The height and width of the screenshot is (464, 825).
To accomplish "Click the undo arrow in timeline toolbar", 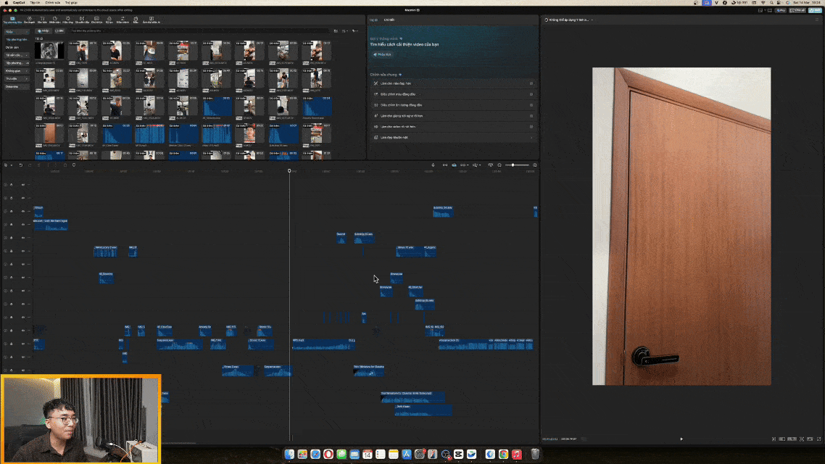I will point(20,165).
